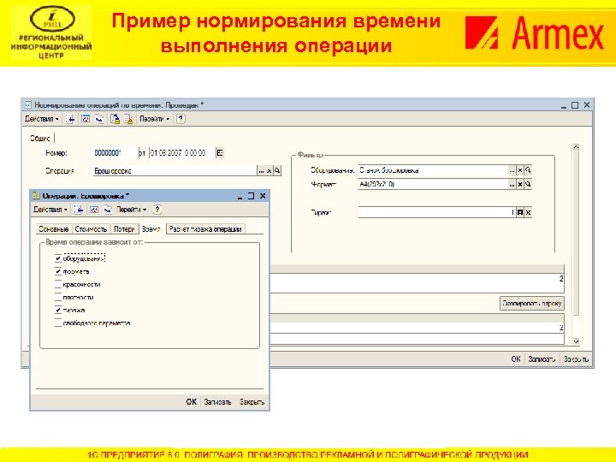This screenshot has height=462, width=616.
Task: Click list-with-arrow icon in Нормирование операций toolbar
Action: pos(70,119)
